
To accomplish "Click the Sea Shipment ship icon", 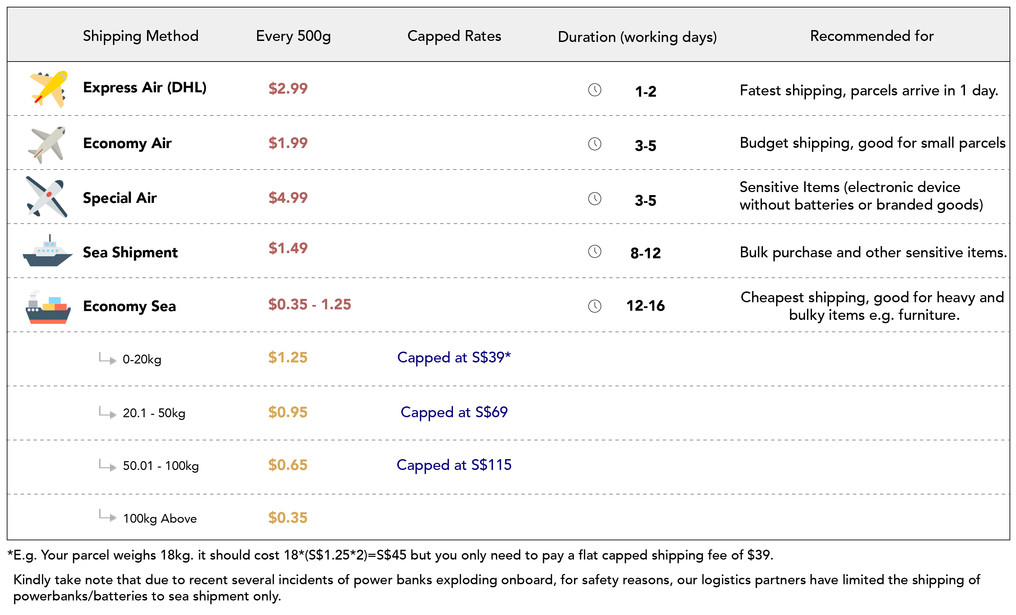I will point(47,251).
